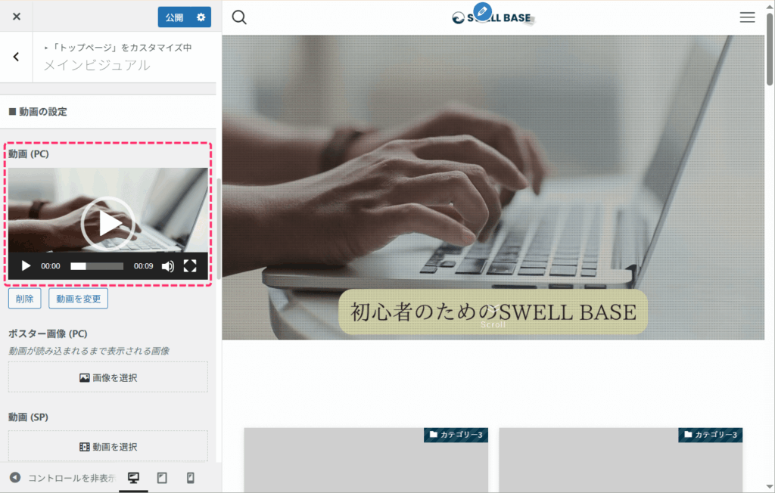Image resolution: width=775 pixels, height=493 pixels.
Task: Go back with the left chevron arrow
Action: pos(17,57)
